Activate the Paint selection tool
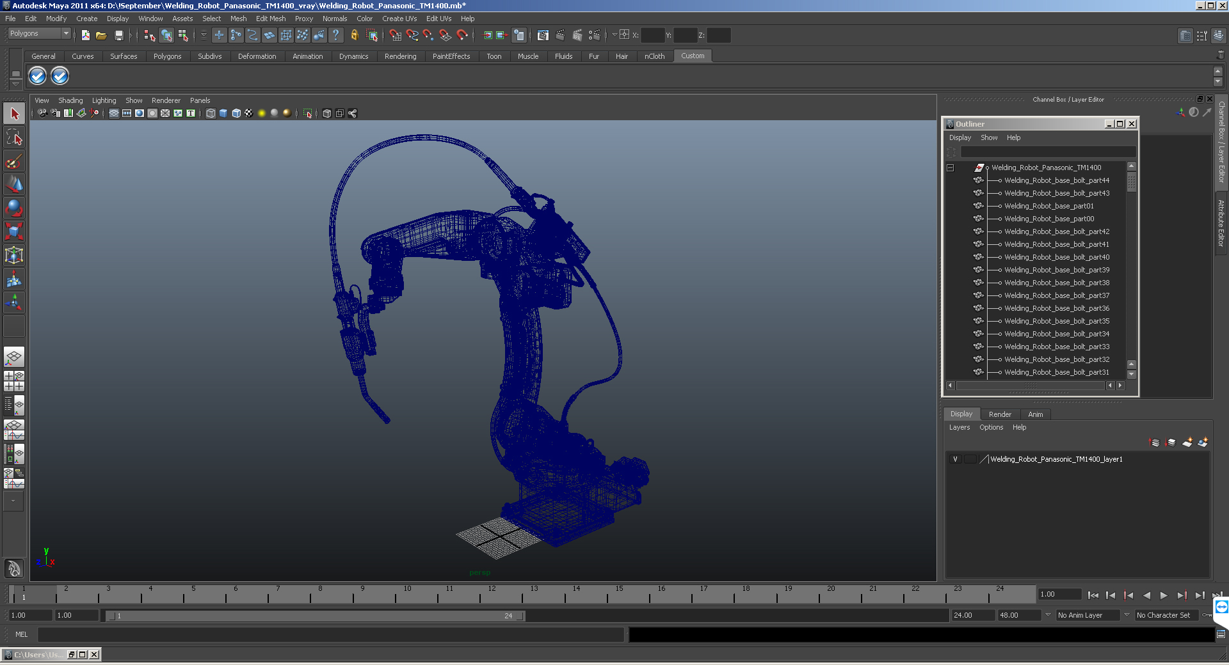This screenshot has height=665, width=1229. pyautogui.click(x=14, y=160)
